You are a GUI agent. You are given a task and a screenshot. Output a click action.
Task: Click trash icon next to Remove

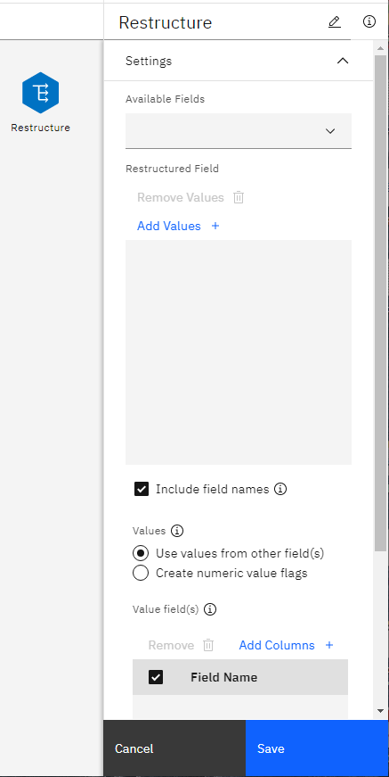pos(208,645)
